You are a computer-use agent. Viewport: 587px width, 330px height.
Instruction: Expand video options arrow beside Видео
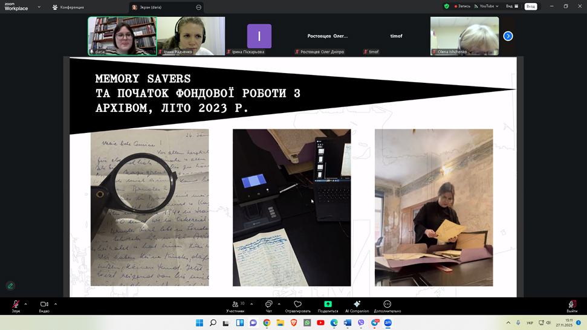point(56,304)
